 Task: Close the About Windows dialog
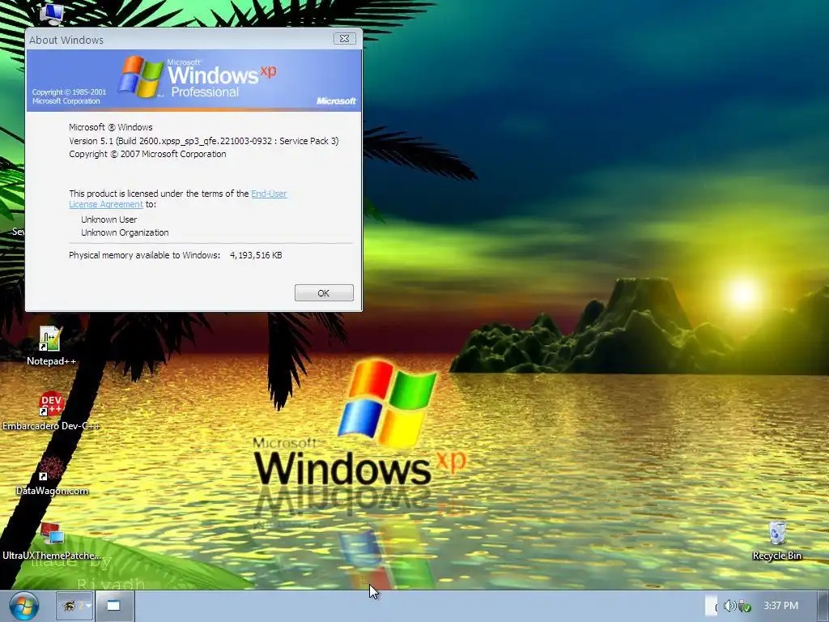[344, 39]
